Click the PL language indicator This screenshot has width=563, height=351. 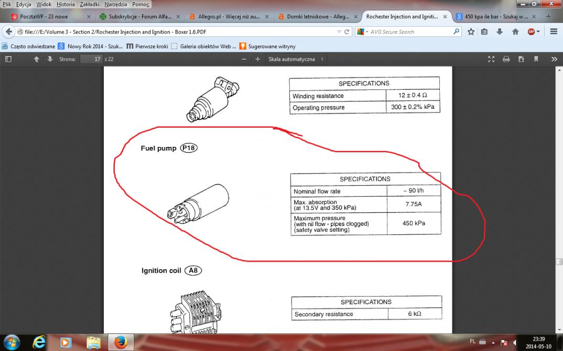tap(472, 342)
